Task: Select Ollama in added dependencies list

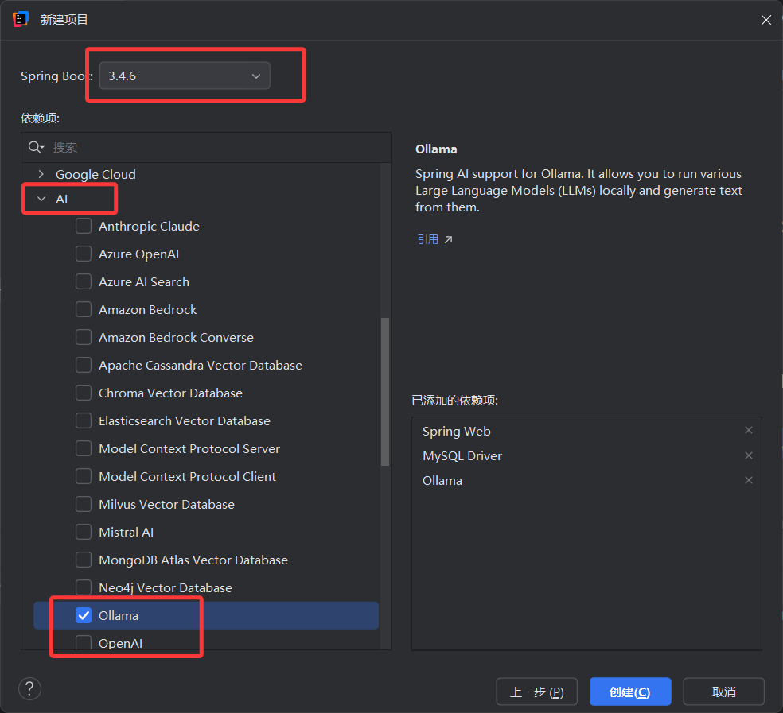Action: click(x=442, y=480)
